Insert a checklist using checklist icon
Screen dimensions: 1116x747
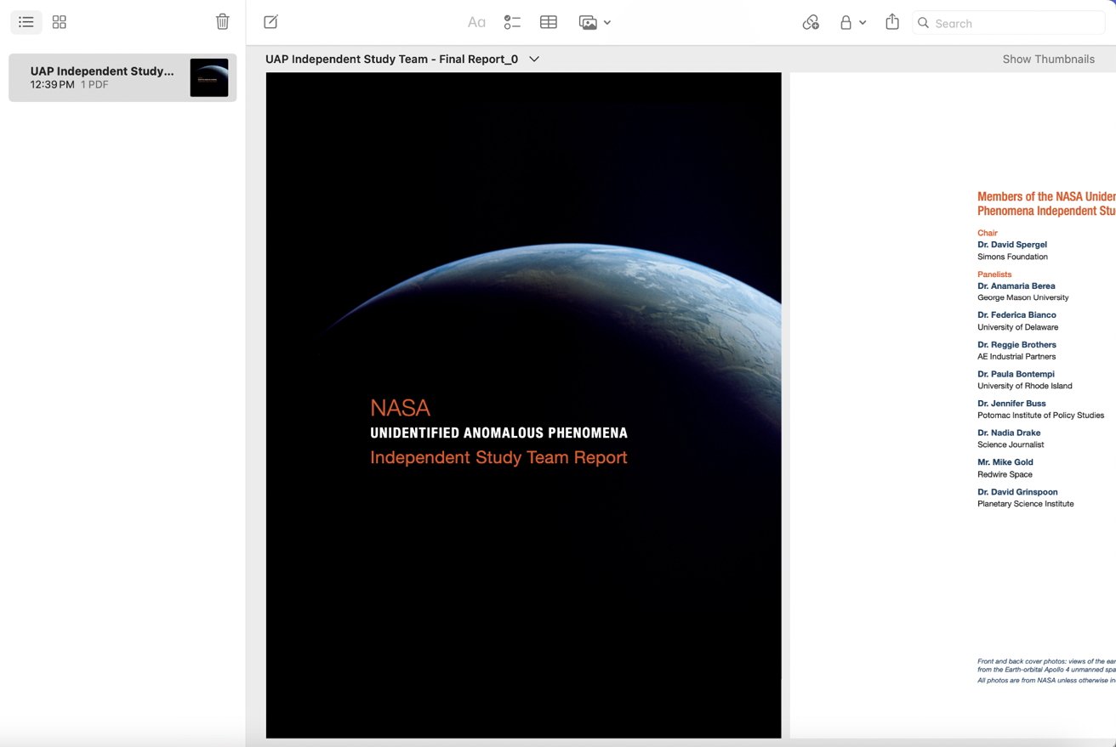tap(512, 23)
